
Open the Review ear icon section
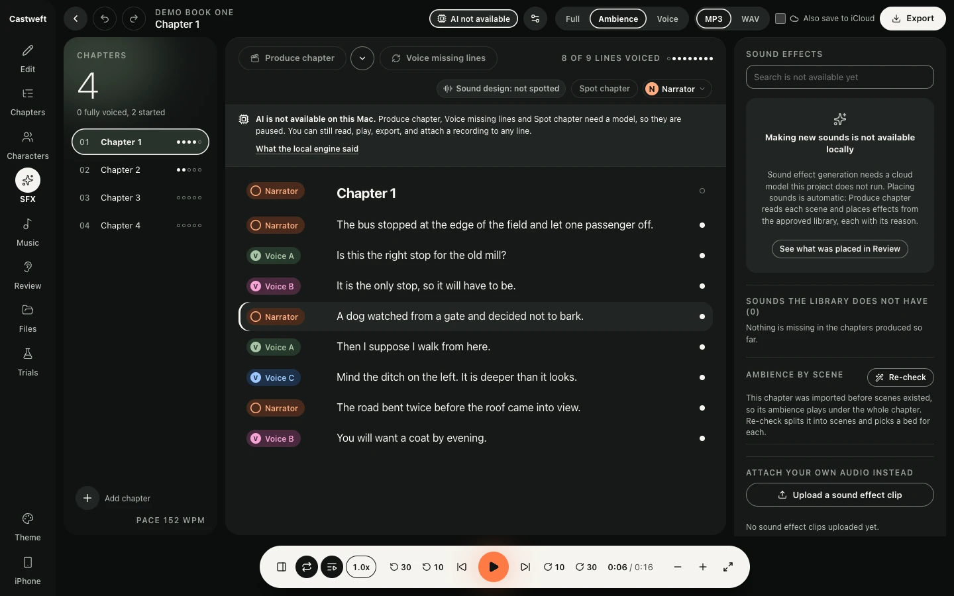click(x=28, y=275)
